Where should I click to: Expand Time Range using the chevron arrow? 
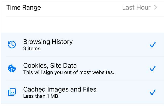[x=156, y=7]
